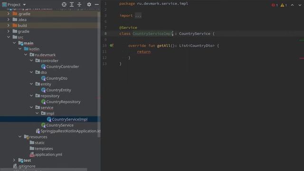
Task: Hide the Project panel with the minus icon
Action: pos(97,4)
